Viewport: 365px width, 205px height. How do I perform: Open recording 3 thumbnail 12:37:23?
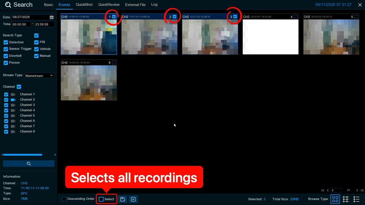210,37
